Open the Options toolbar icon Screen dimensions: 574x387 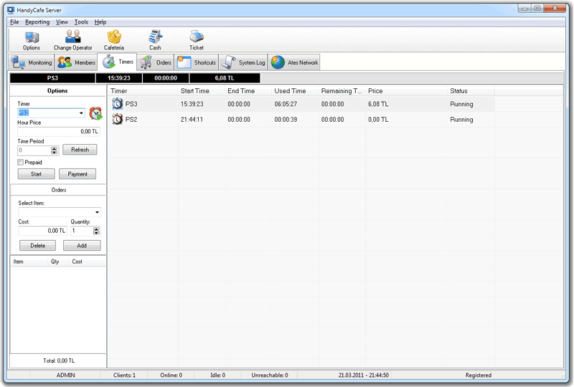click(32, 38)
